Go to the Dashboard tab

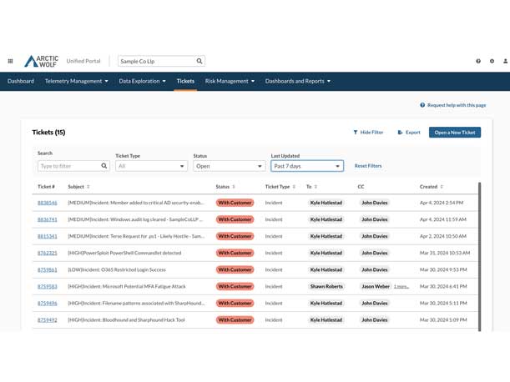[x=21, y=81]
